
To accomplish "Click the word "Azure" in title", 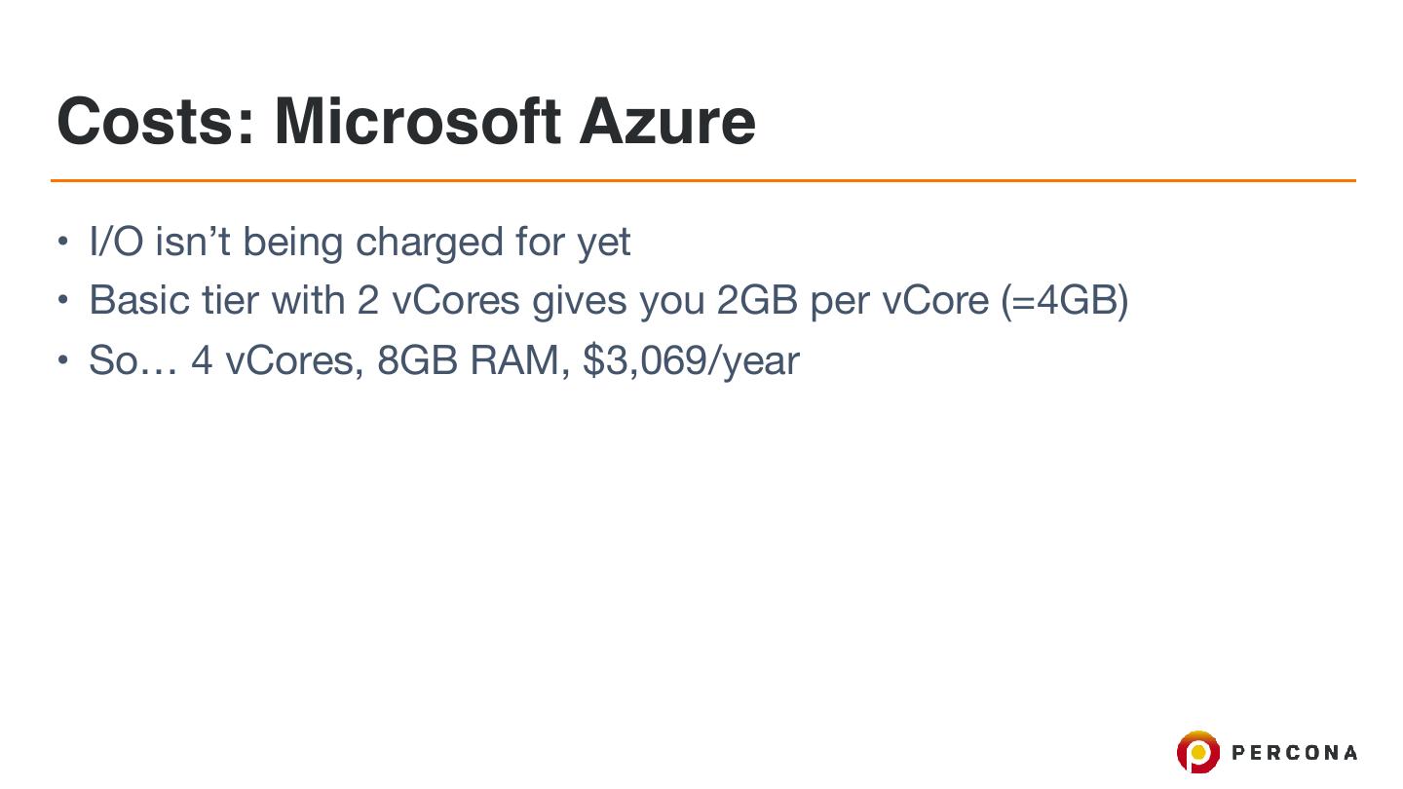I will tap(666, 121).
